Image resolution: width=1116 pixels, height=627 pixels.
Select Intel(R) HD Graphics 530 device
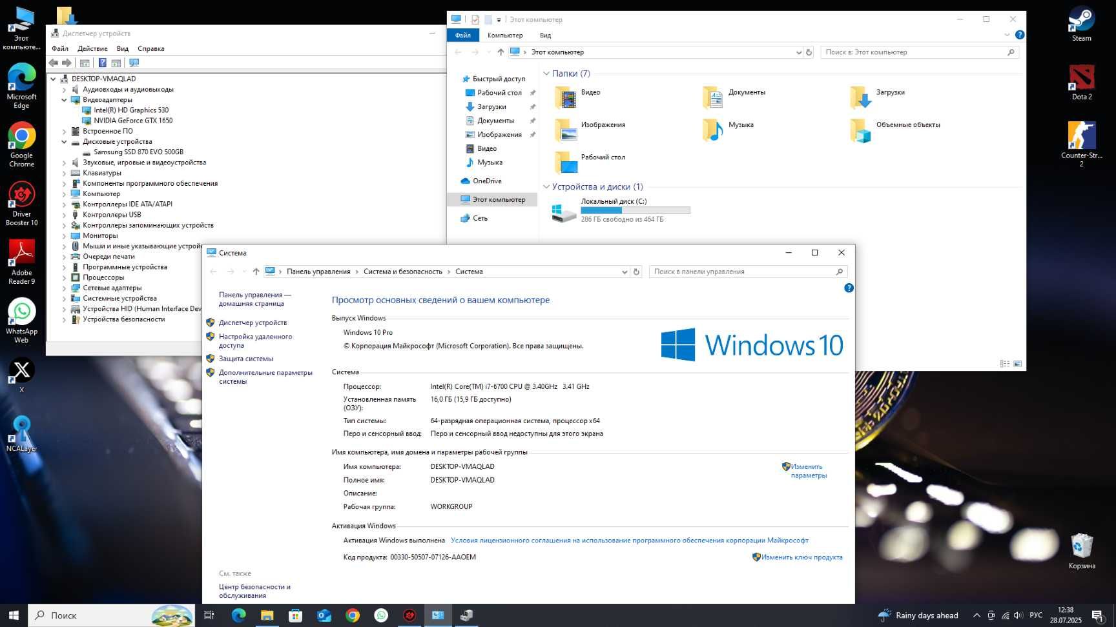pos(131,110)
